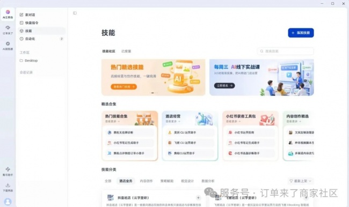Viewport: 349px width, 207px height.
Task: Open the 账号助手 rail icon
Action: (8, 172)
